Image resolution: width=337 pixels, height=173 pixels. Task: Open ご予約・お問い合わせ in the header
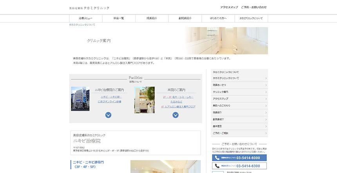(254, 7)
